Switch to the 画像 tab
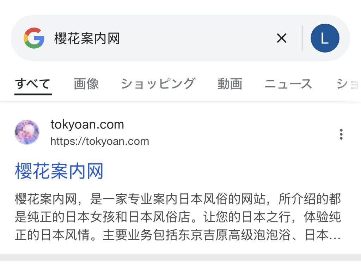Screen dimensions: 361x265 86,84
